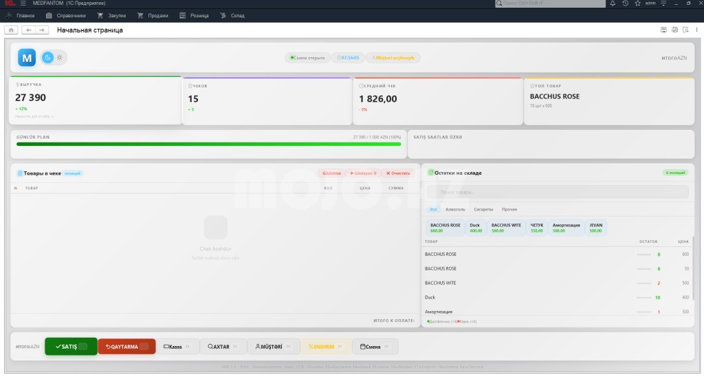
Task: Select BACCHUS ROSE row priced 600
Action: point(557,255)
